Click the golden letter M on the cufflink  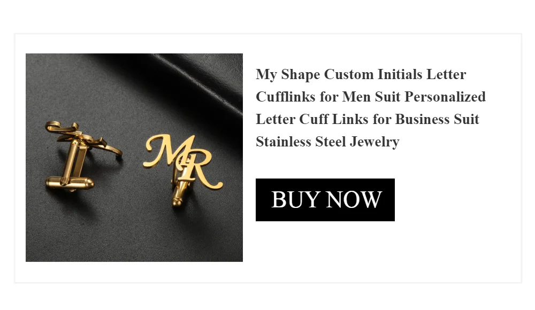(168, 150)
